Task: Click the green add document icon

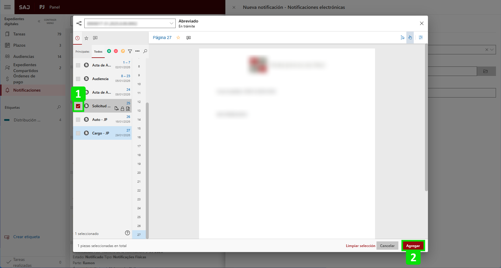Action: pos(109,51)
